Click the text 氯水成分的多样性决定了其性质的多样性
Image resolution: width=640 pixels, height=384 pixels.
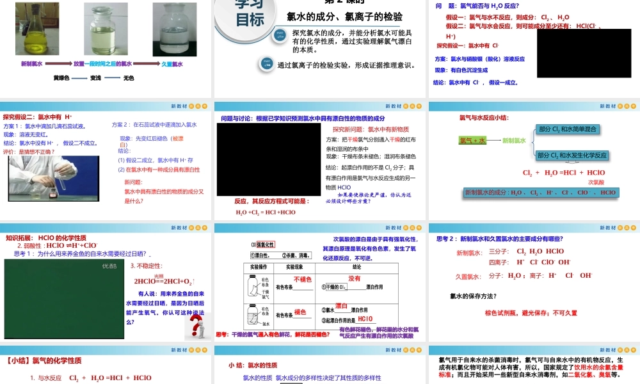[328, 378]
